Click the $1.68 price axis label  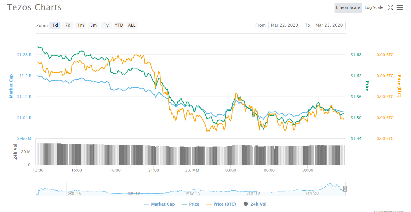(x=356, y=55)
